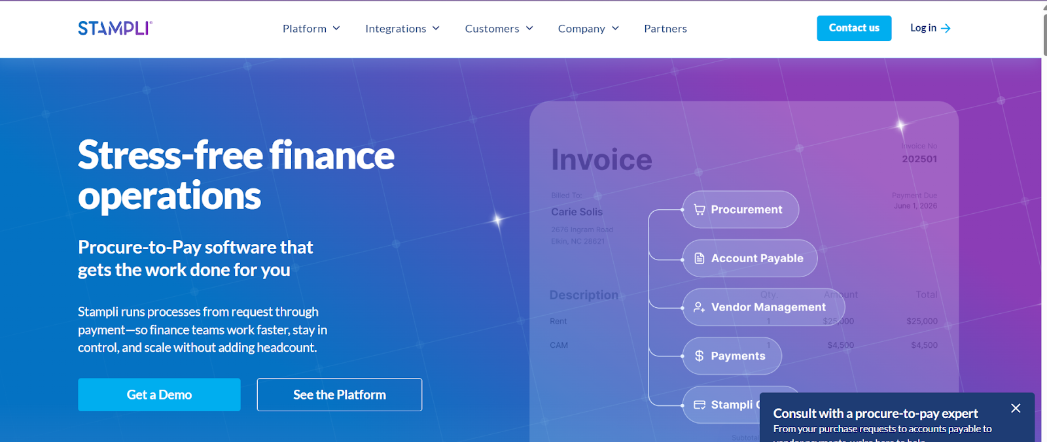The image size is (1047, 442).
Task: Click the Stampli card icon
Action: pyautogui.click(x=700, y=405)
